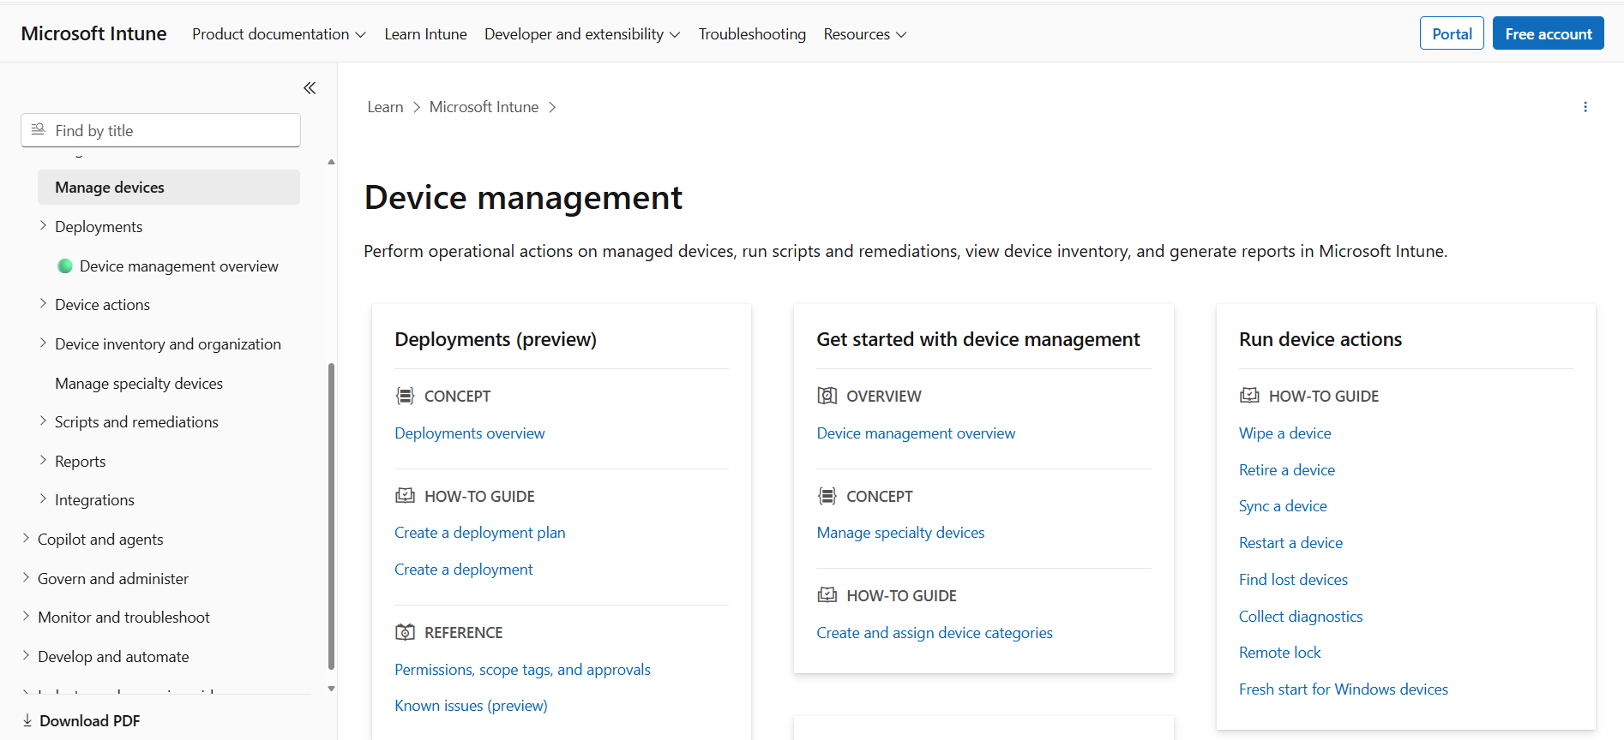Click the Free account button
The height and width of the screenshot is (740, 1624).
1549,33
